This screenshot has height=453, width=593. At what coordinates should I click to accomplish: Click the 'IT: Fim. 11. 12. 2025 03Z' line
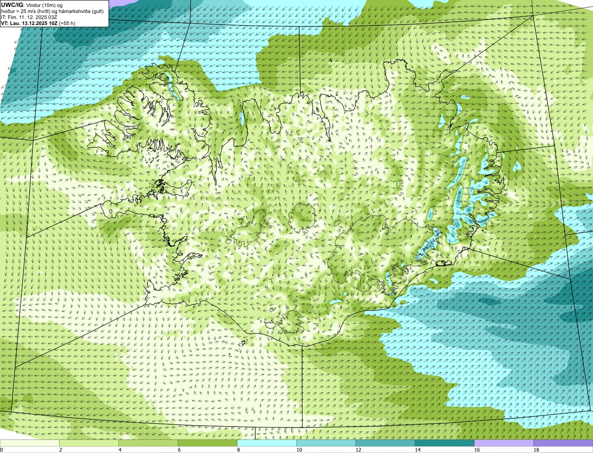coord(29,17)
